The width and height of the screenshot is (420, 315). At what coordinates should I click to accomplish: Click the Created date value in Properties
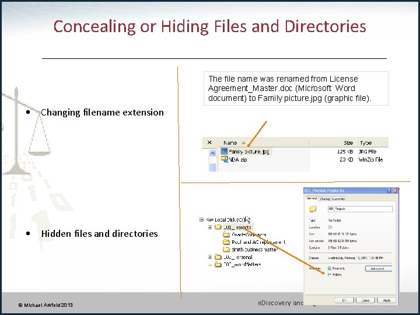coord(355,258)
